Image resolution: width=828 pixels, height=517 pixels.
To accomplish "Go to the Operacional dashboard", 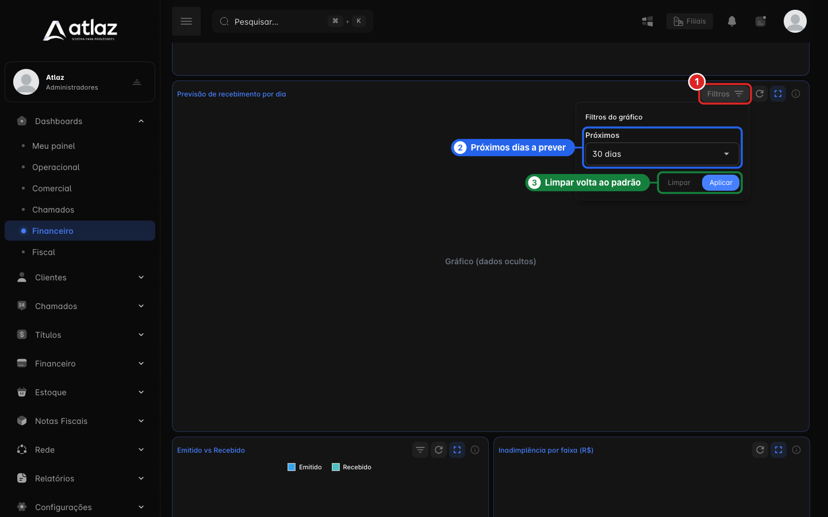I will click(80, 167).
